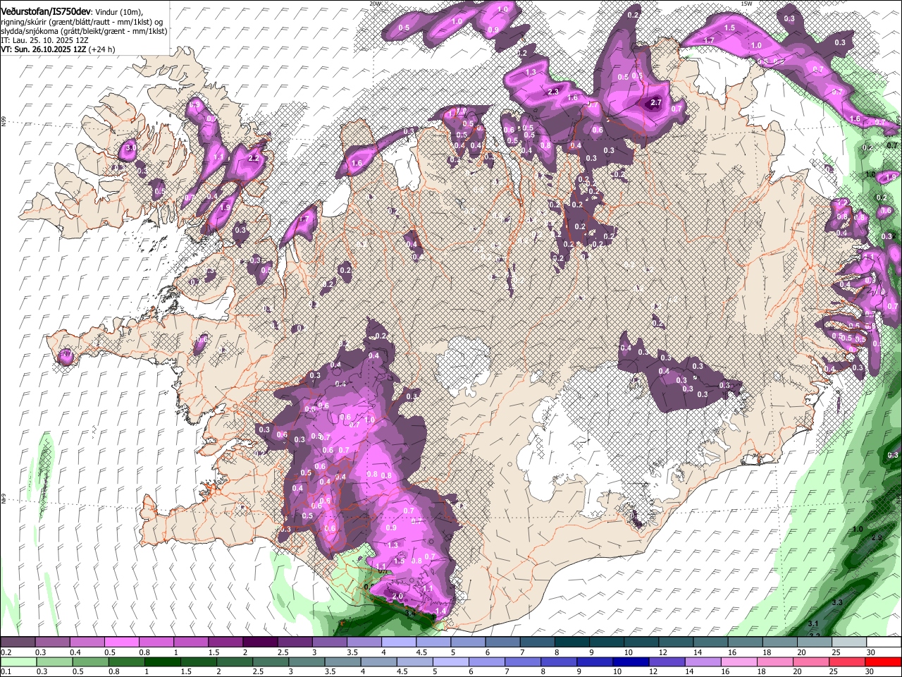Pick upper scale swatch between 0.2 and 0.3

18,642
